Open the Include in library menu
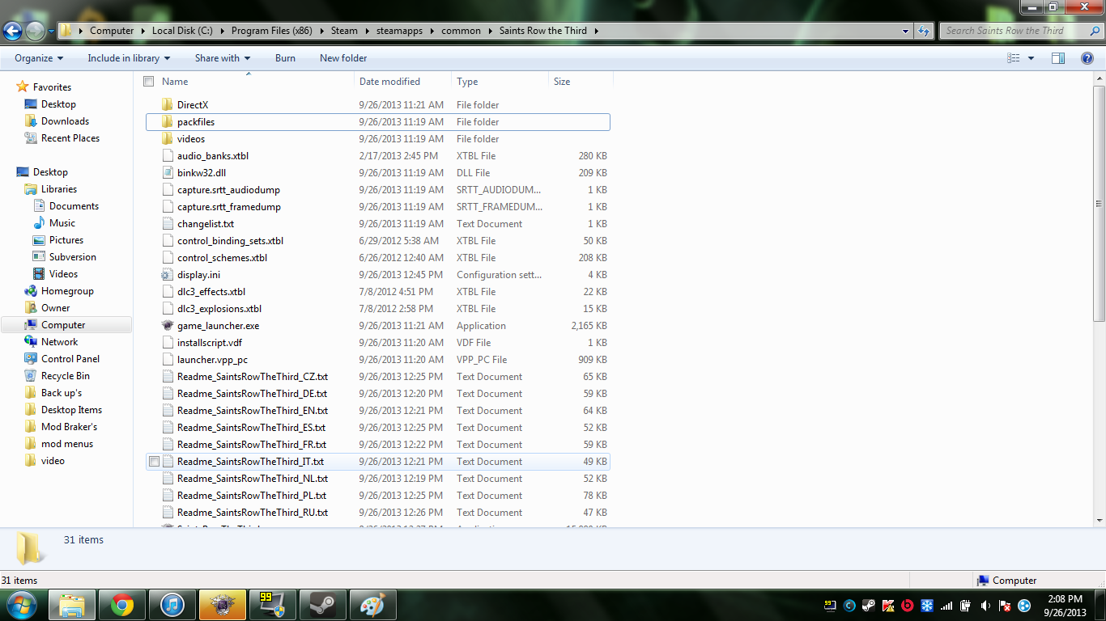 [129, 58]
